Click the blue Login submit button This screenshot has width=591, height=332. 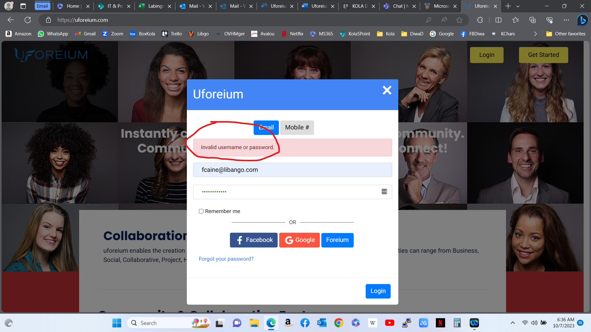(x=378, y=291)
